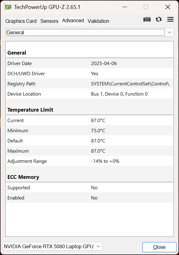Open the hamburger menu icon
This screenshot has height=255, width=179.
(170, 19)
